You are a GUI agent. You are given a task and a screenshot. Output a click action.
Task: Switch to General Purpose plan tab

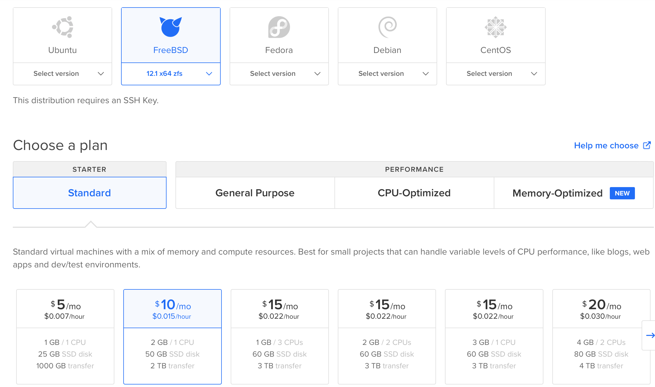click(x=255, y=193)
